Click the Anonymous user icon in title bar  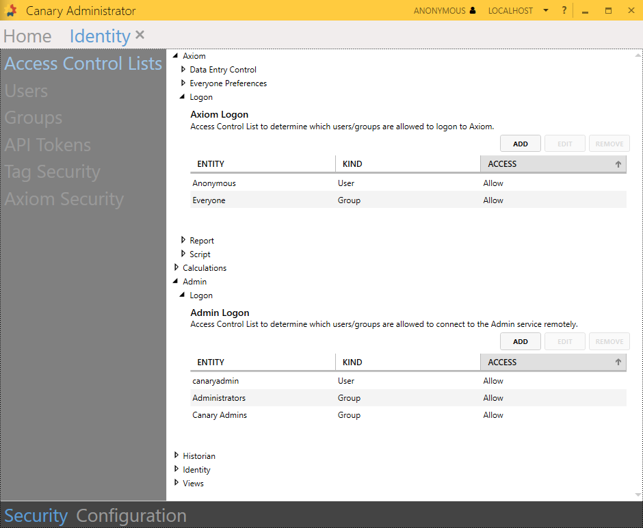[472, 10]
